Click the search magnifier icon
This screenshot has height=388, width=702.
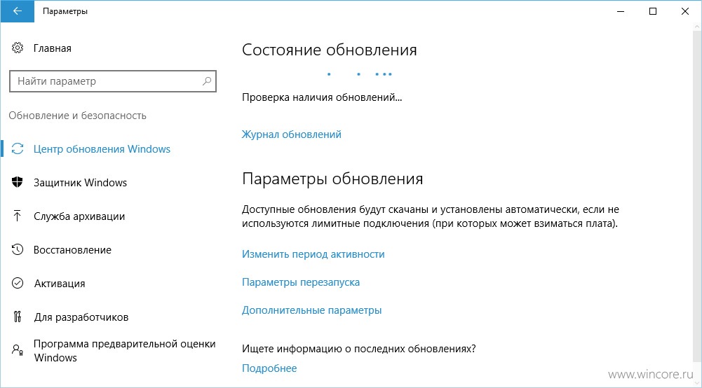pyautogui.click(x=207, y=81)
